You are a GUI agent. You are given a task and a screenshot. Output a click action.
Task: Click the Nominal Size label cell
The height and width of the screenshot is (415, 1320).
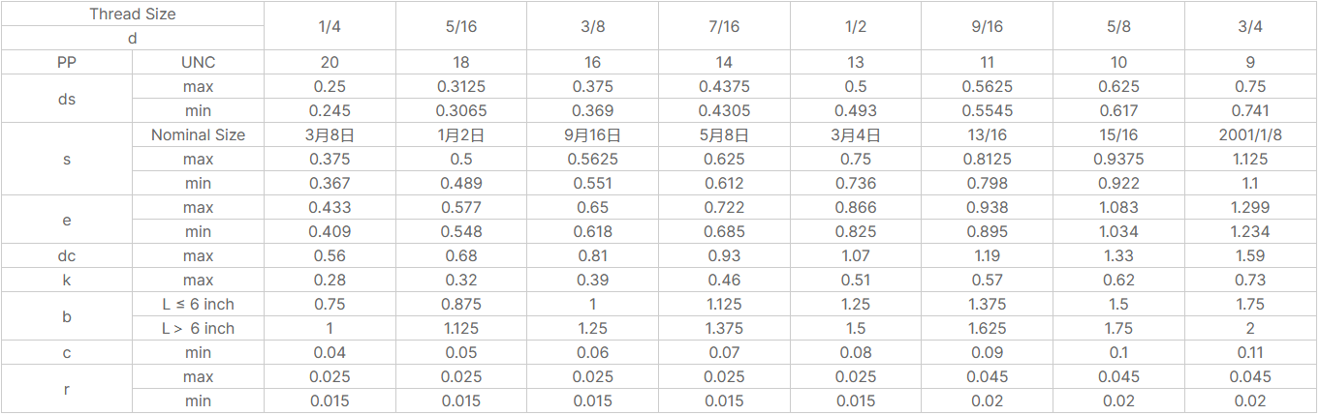pyautogui.click(x=198, y=134)
